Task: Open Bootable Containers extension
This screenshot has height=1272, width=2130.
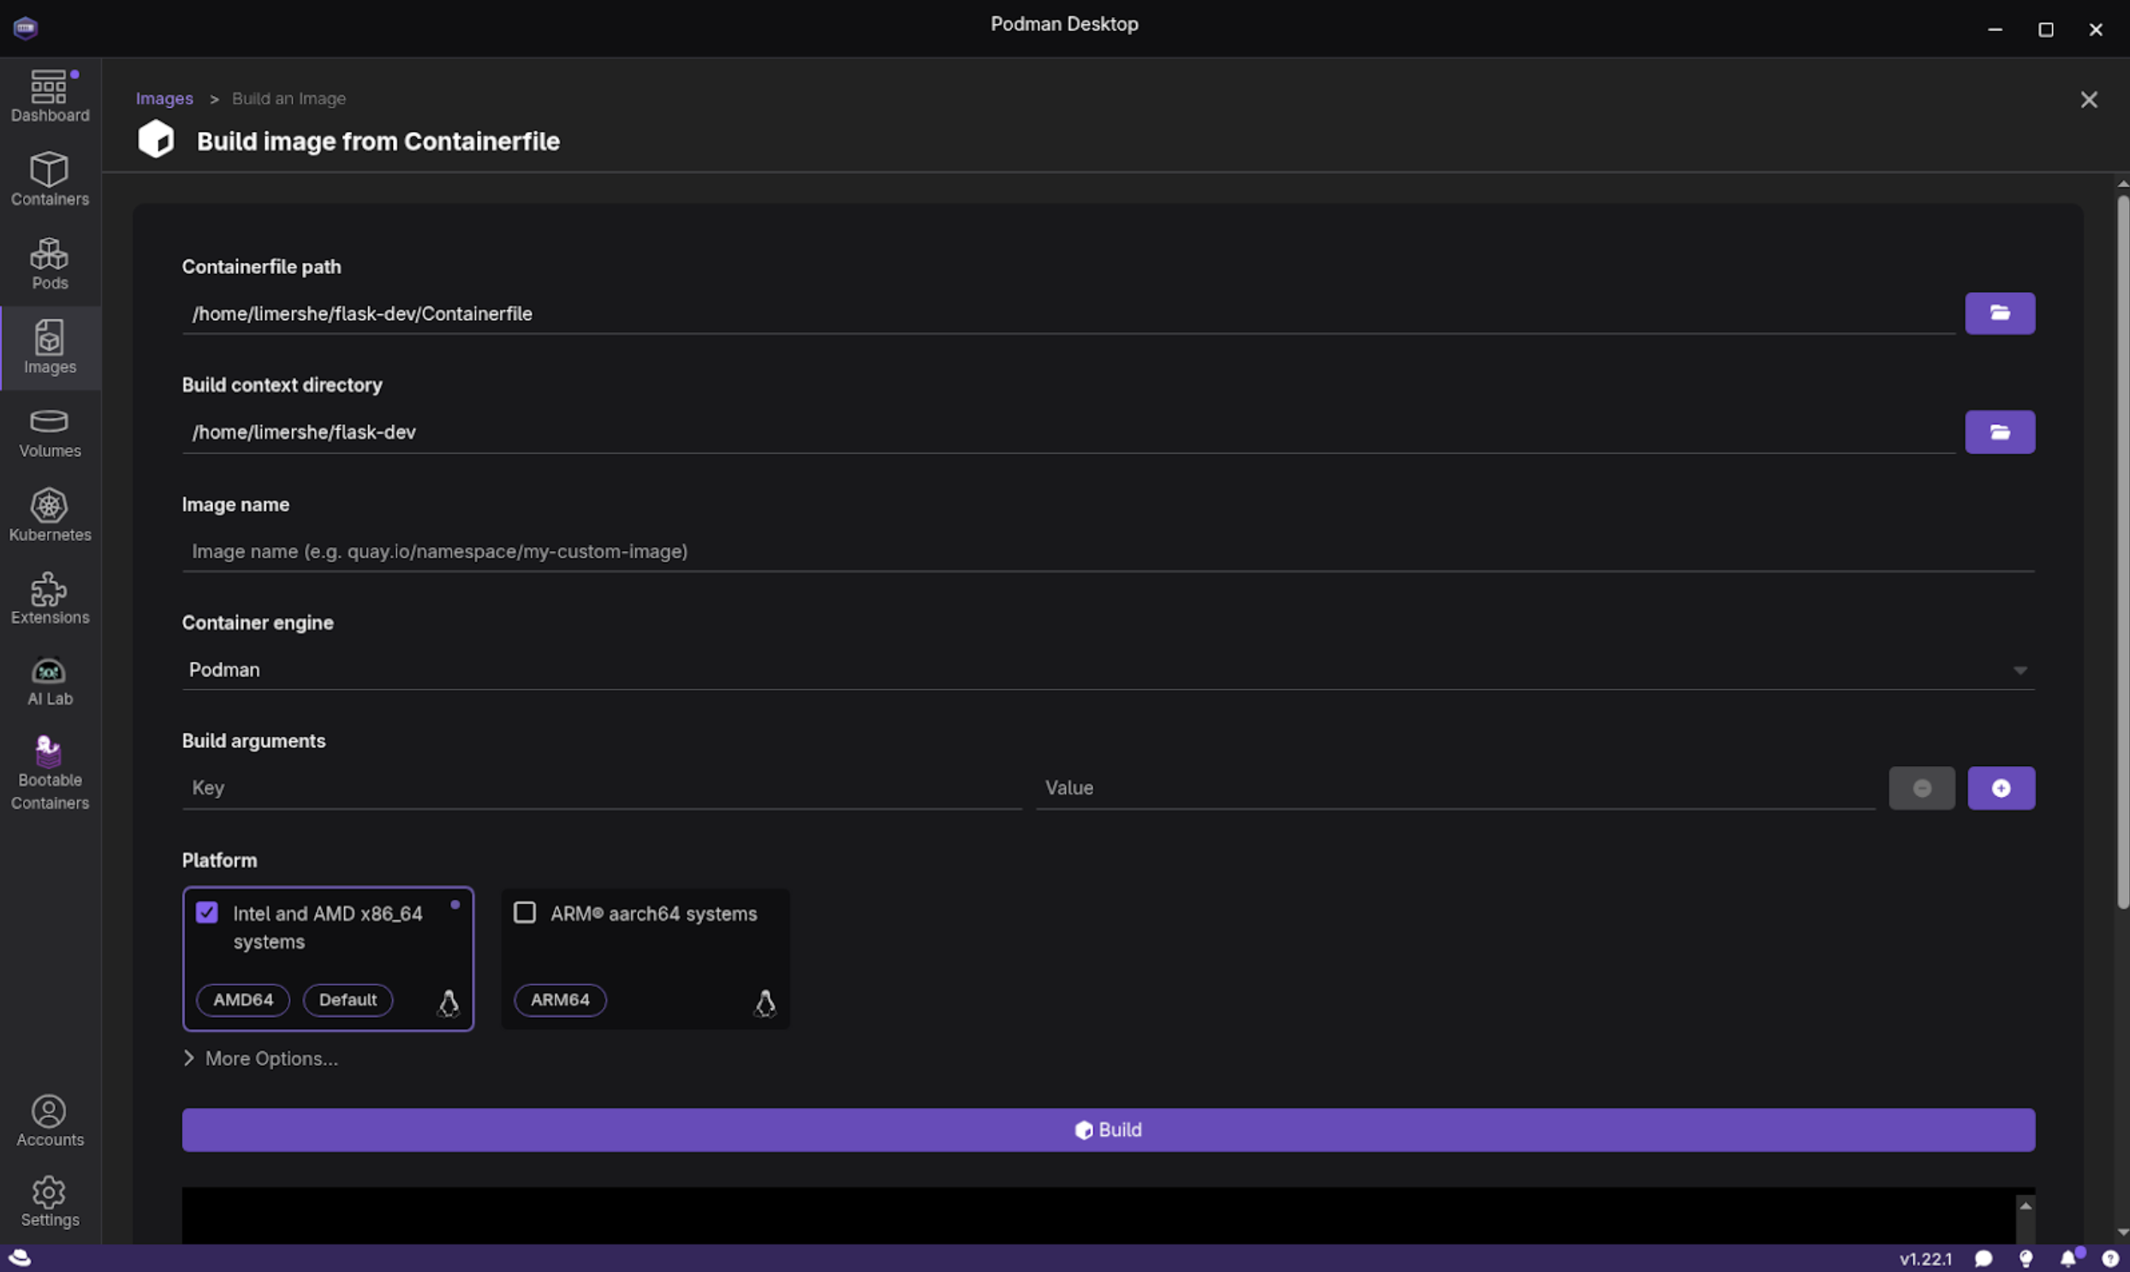Action: 50,773
